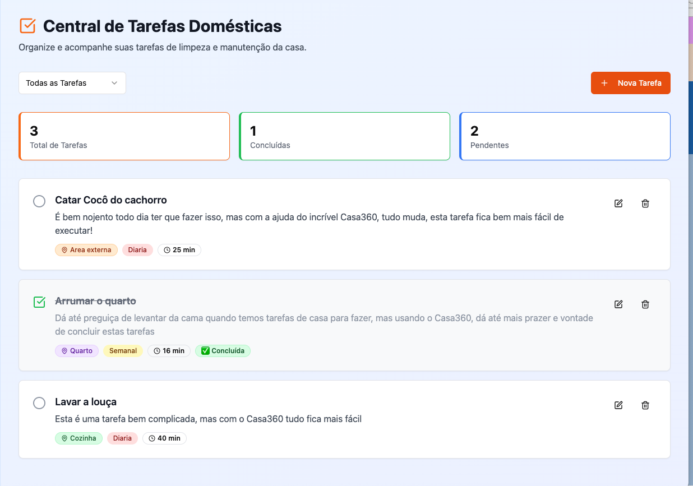Click the plus icon on Nova Tarefa
Viewport: 693px width, 486px height.
pos(604,83)
